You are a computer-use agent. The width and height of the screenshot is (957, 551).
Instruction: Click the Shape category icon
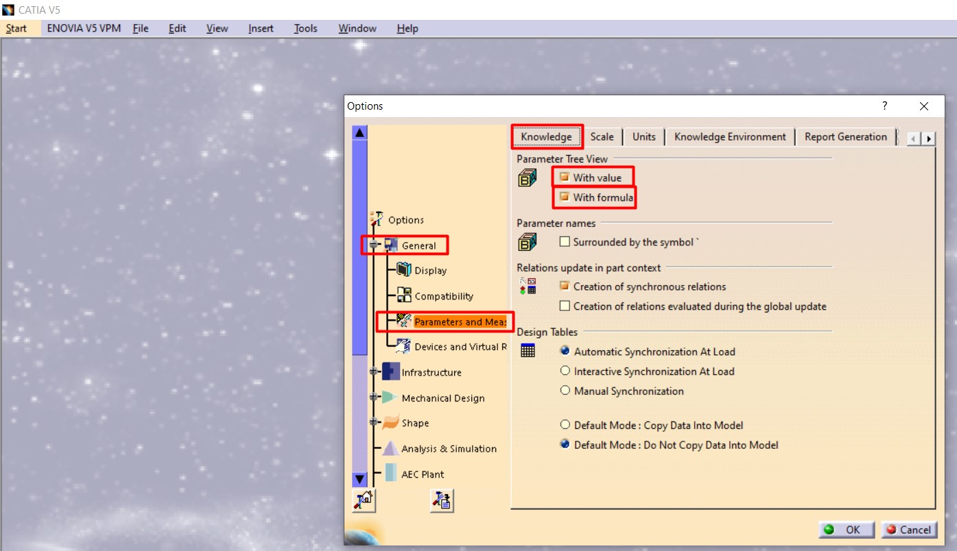click(x=390, y=422)
